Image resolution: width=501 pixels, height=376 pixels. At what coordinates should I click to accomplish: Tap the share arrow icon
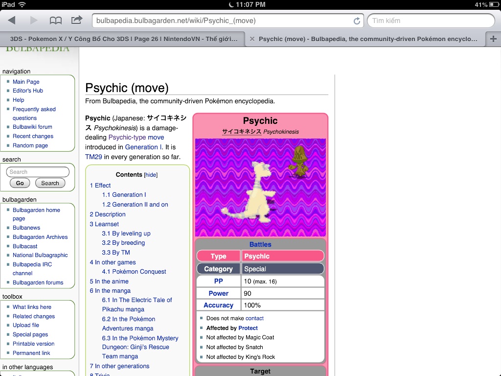click(x=77, y=20)
